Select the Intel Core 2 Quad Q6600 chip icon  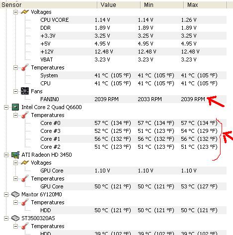[15, 107]
